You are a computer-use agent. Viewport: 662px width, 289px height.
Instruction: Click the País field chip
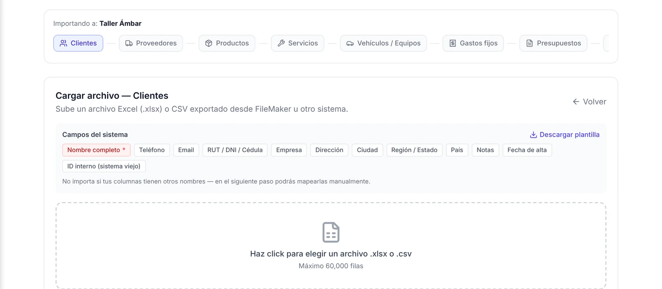pos(457,150)
